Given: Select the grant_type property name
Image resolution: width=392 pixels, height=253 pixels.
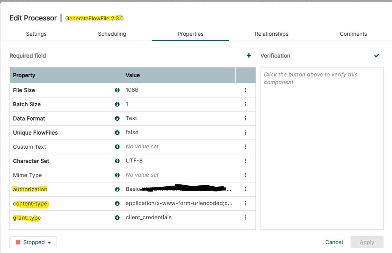Looking at the screenshot, I should [x=27, y=218].
